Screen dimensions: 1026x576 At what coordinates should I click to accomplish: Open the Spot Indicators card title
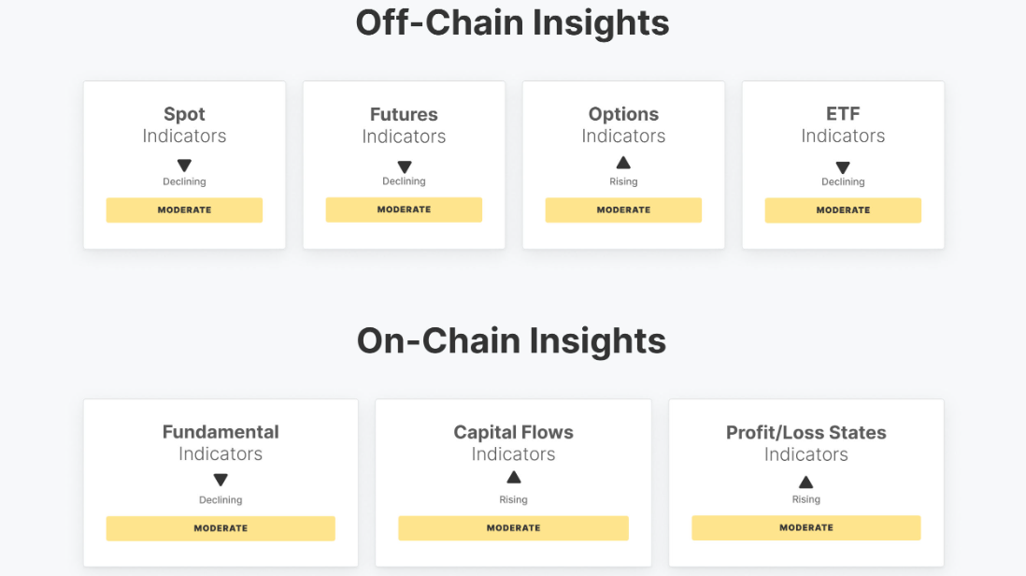pyautogui.click(x=184, y=124)
